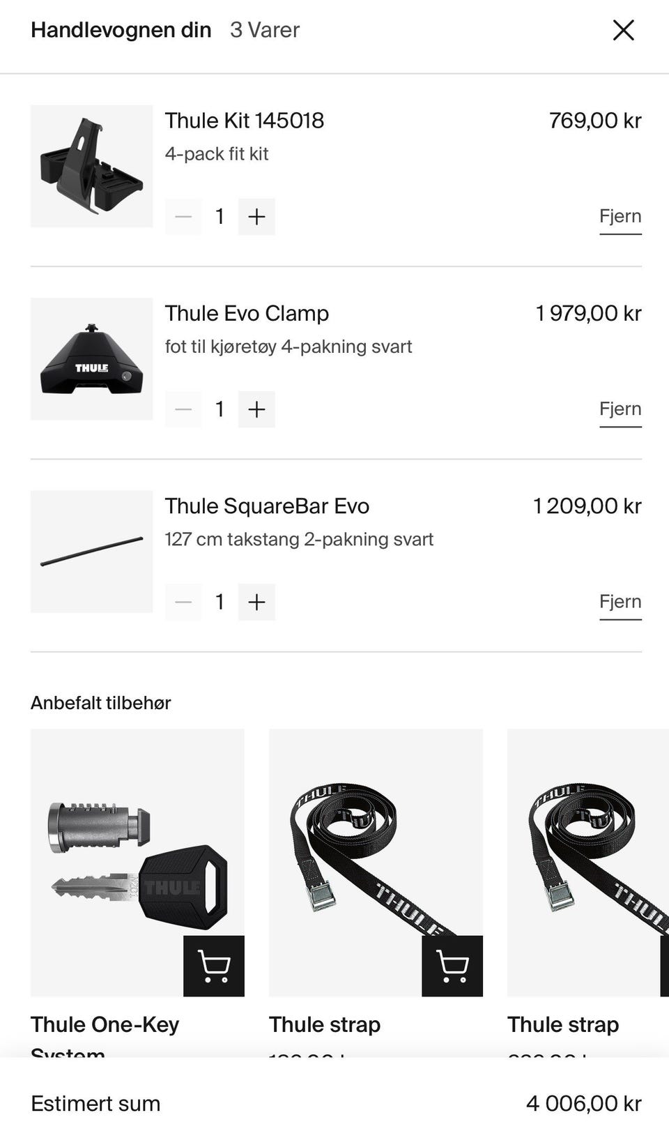Increase quantity of Thule Evo Clamp
The image size is (669, 1138).
tap(256, 409)
